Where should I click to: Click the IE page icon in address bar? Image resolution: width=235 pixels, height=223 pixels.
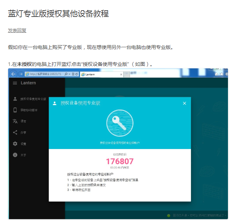point(27,74)
